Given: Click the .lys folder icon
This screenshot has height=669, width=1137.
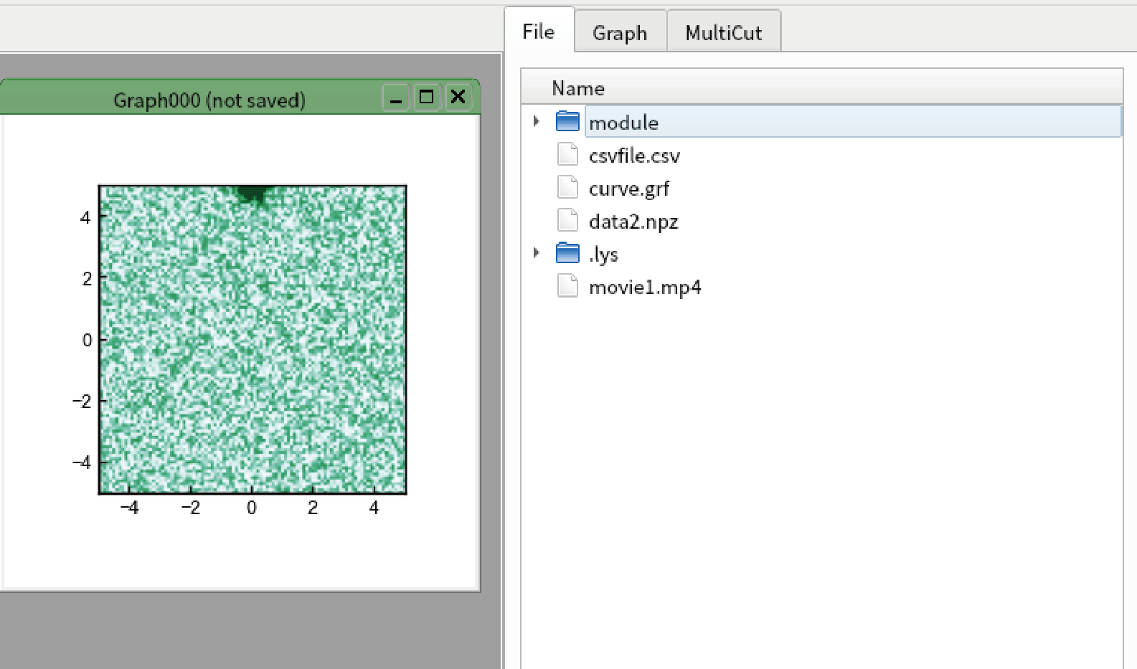Looking at the screenshot, I should tap(567, 253).
